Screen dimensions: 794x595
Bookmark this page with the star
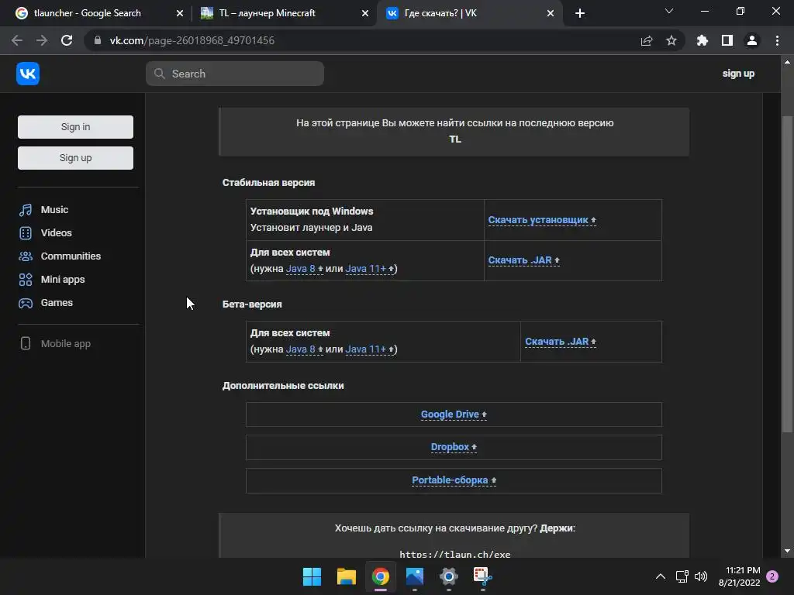(671, 40)
